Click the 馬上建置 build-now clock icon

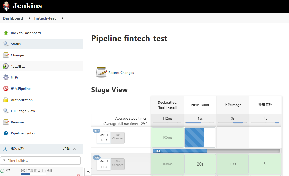[6, 66]
